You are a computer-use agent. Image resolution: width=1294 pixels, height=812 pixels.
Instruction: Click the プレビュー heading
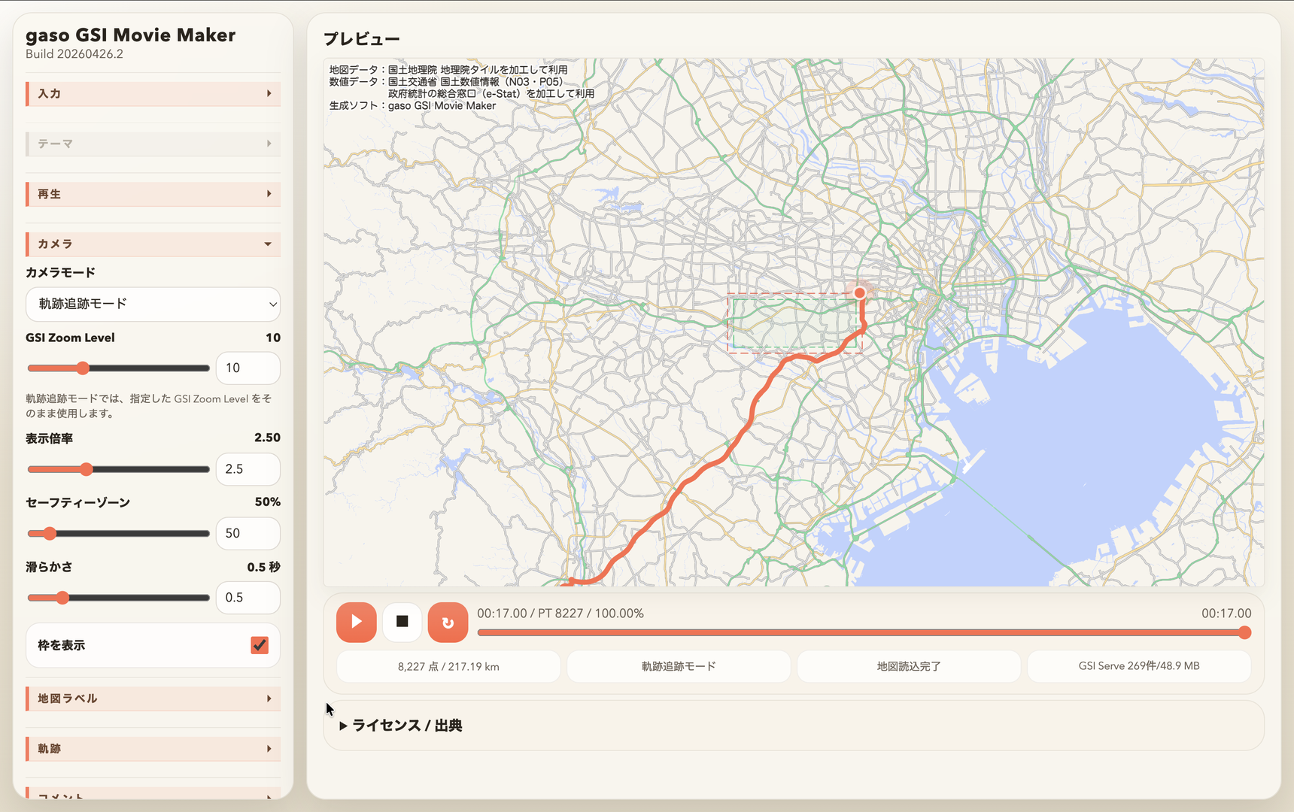tap(362, 39)
